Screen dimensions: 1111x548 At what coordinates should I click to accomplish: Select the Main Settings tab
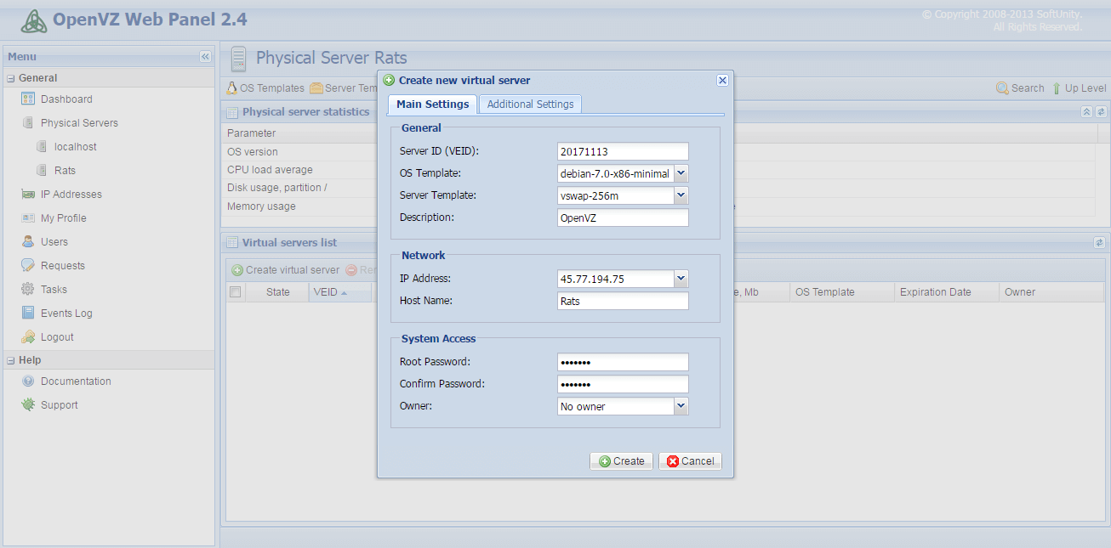(432, 105)
